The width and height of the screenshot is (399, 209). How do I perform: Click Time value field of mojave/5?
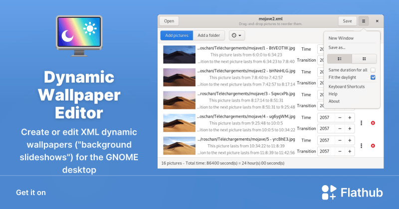pos(326,140)
